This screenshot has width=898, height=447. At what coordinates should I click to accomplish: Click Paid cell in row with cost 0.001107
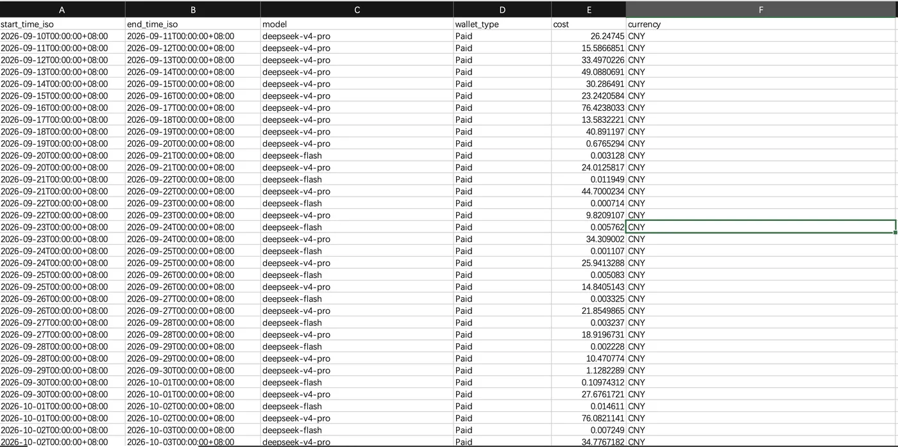[502, 251]
